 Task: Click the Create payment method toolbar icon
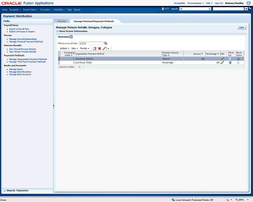pos(95,48)
